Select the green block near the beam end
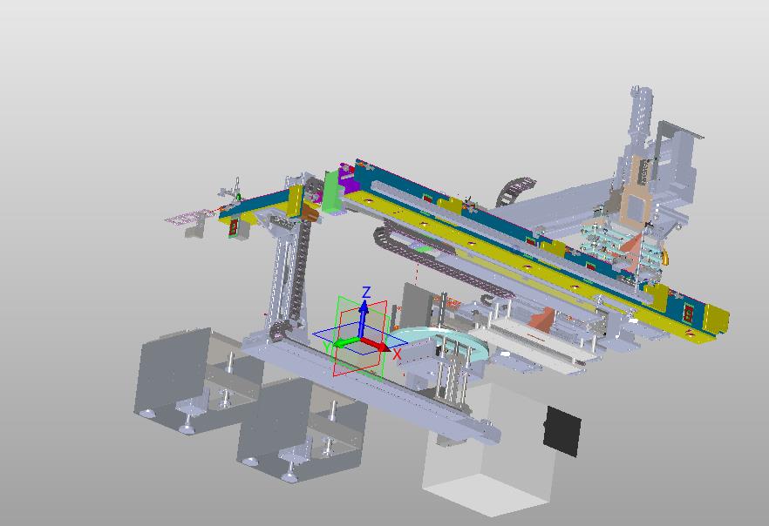The image size is (769, 526). [x=331, y=191]
